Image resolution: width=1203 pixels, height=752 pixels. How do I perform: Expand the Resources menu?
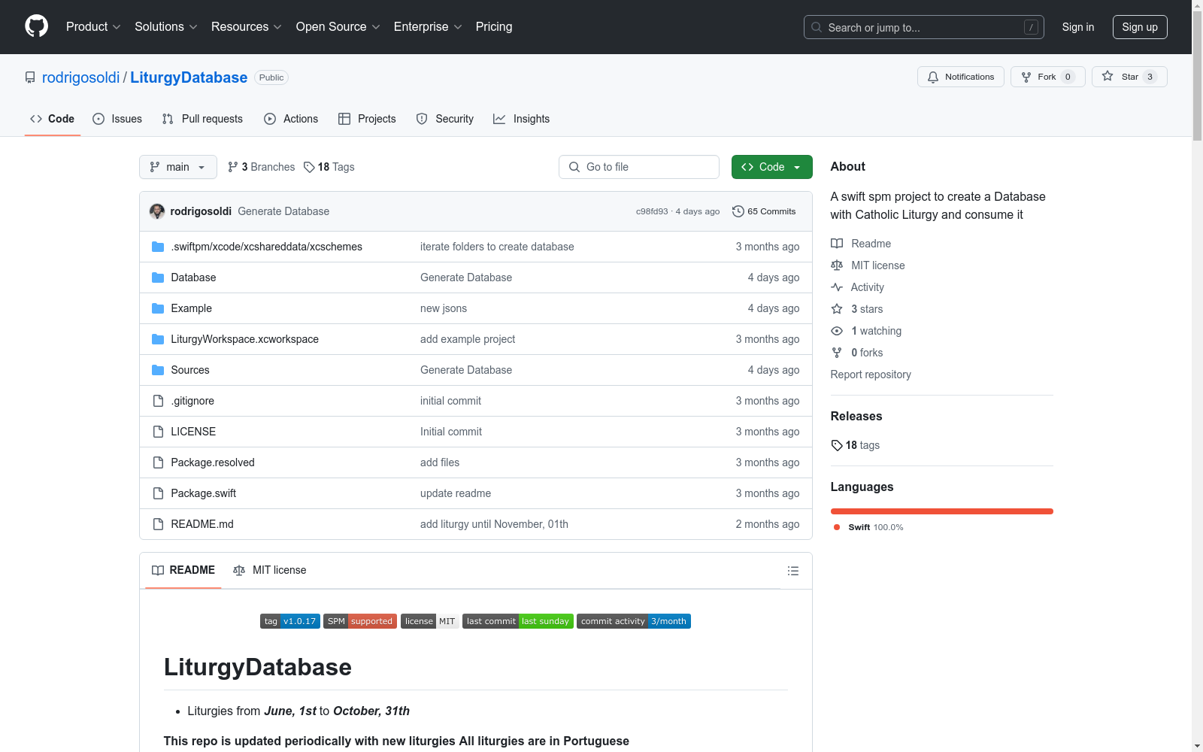tap(247, 26)
